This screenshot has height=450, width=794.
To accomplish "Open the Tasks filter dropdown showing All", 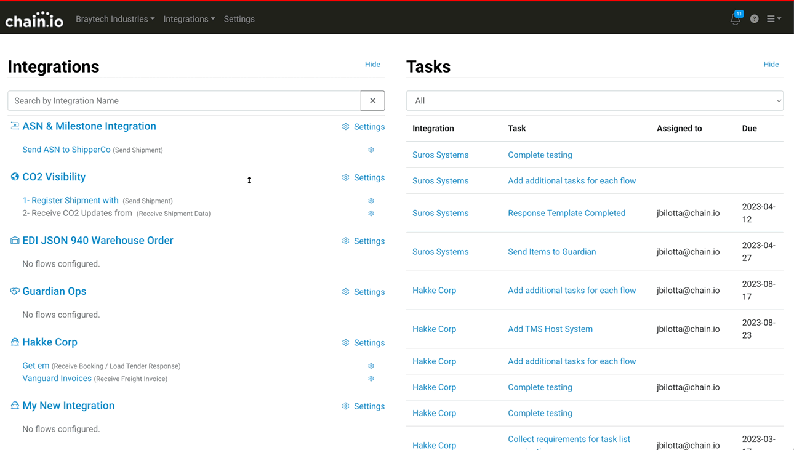I will 595,101.
